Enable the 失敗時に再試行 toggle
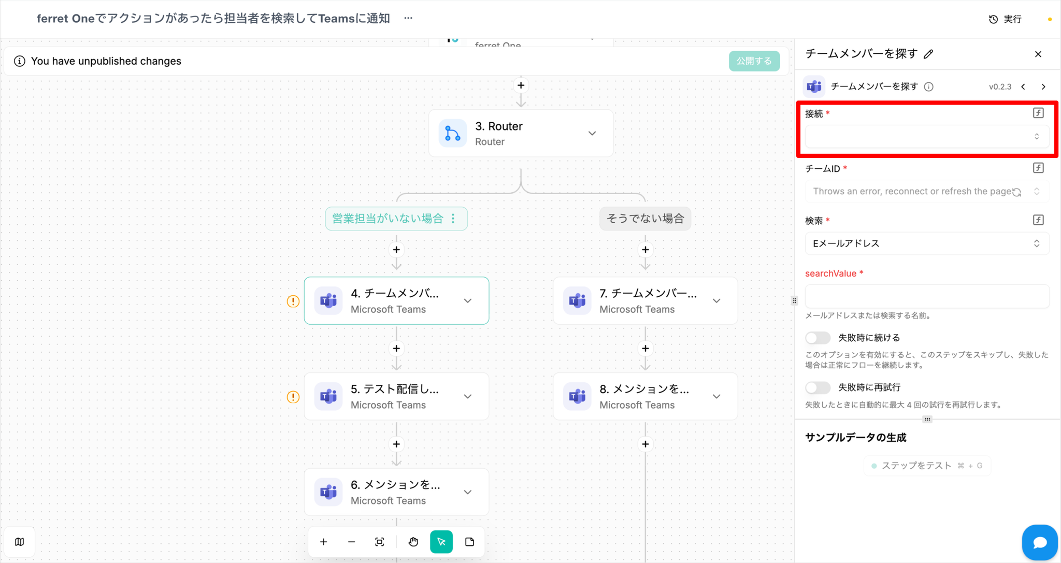Viewport: 1061px width, 563px height. 818,387
